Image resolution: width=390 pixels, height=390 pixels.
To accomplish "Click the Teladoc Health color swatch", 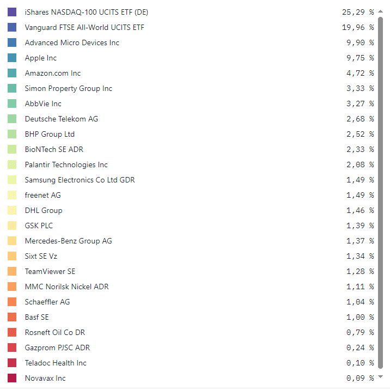I will tap(12, 363).
